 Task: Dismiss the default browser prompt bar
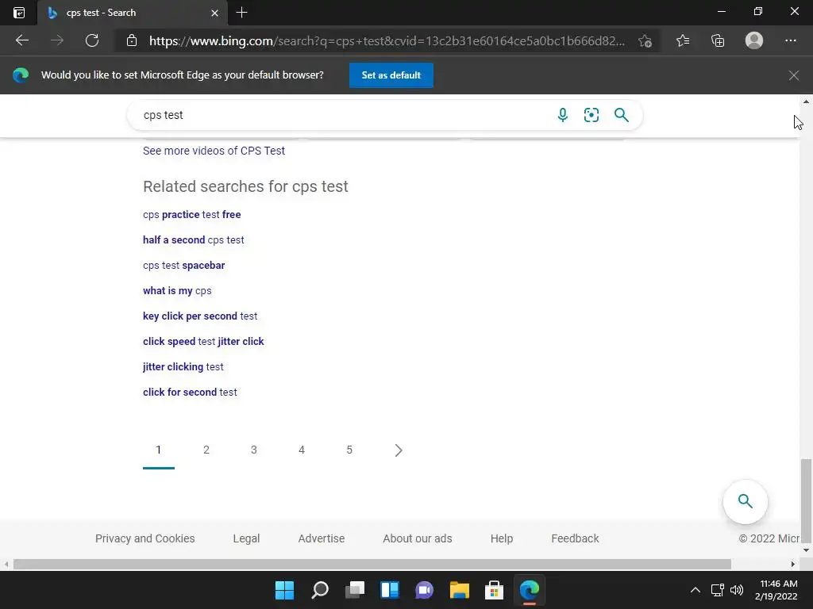click(794, 75)
